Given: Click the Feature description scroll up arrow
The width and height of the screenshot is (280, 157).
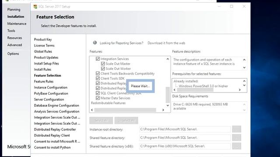Looking at the screenshot, I should [244, 60].
